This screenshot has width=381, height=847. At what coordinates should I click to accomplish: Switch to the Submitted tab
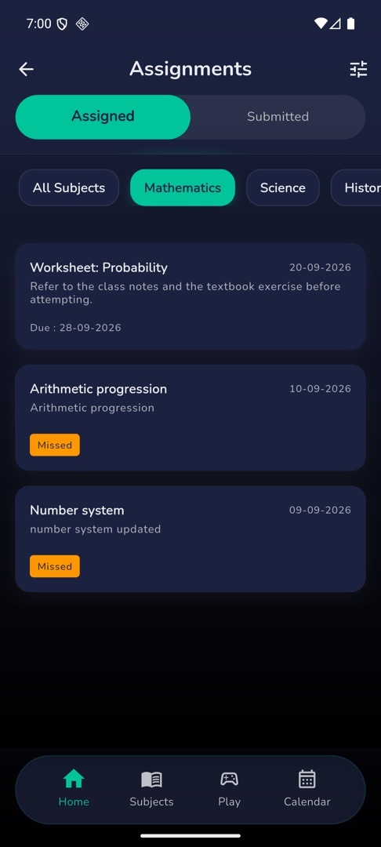point(278,117)
